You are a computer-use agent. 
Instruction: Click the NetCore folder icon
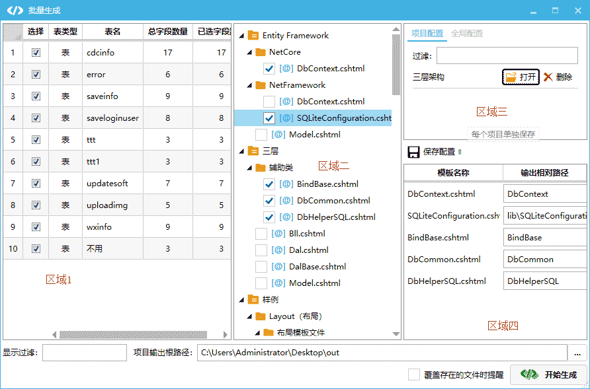pyautogui.click(x=260, y=52)
